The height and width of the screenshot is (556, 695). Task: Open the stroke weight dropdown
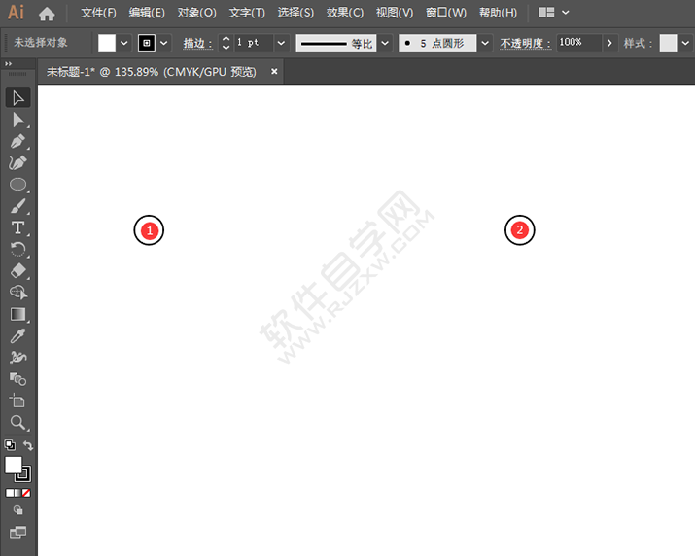point(281,43)
